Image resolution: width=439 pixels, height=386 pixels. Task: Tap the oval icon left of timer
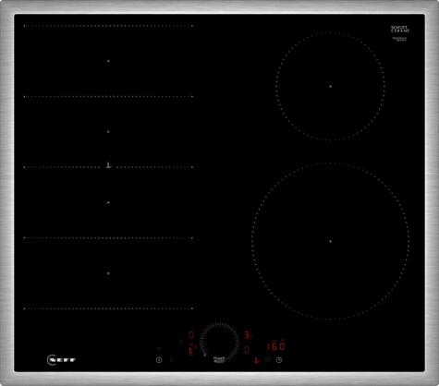268,359
